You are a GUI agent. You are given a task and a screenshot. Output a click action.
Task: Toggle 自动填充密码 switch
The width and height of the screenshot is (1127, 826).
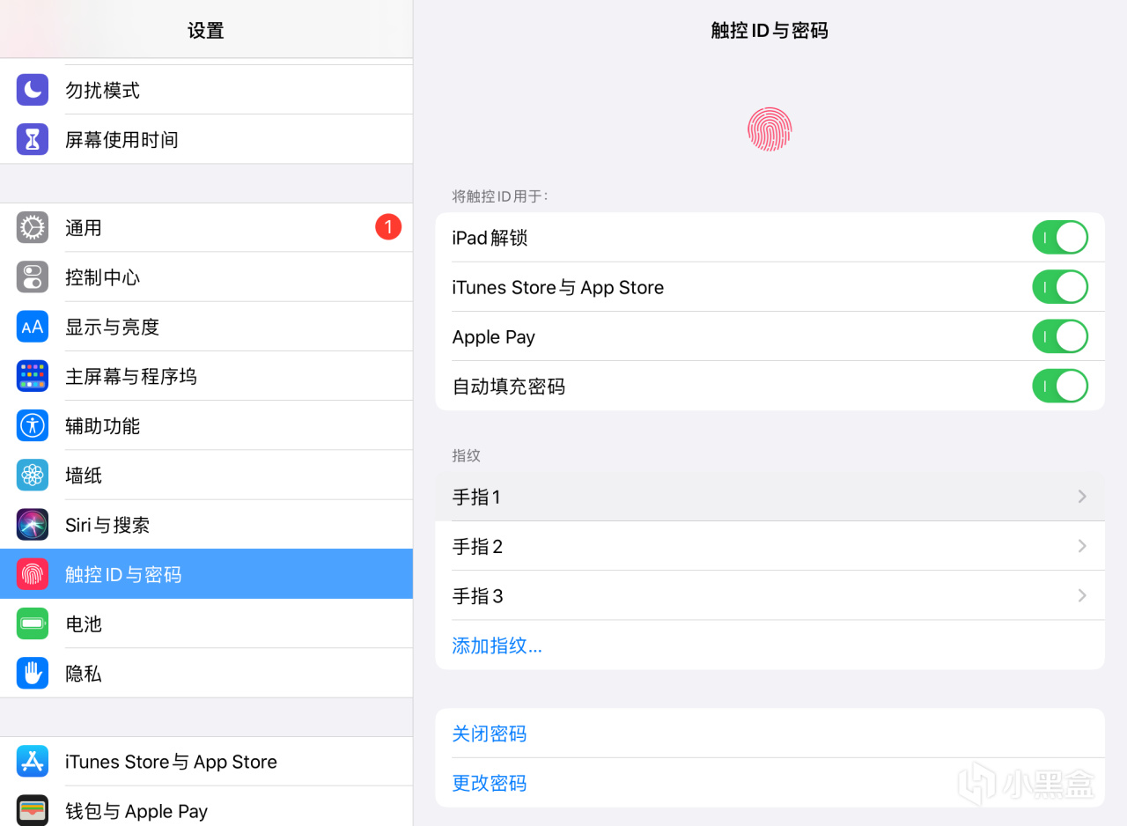[x=1060, y=386]
